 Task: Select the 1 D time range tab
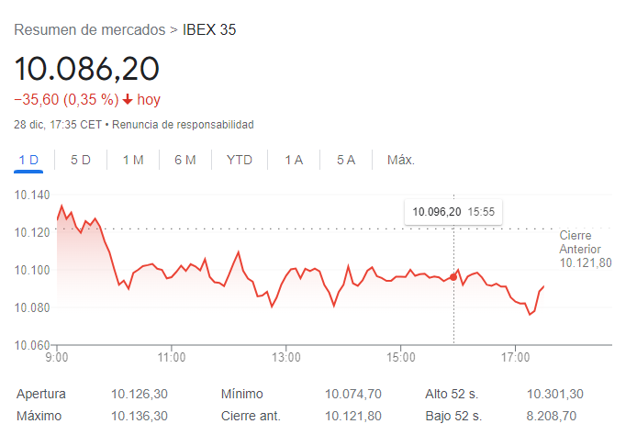[28, 160]
